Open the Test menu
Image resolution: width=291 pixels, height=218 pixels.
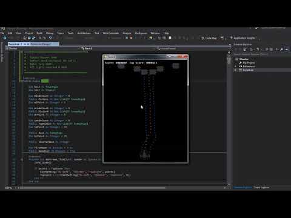97,33
